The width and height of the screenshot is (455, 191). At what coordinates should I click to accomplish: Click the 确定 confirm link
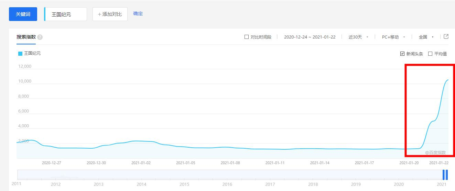(138, 14)
